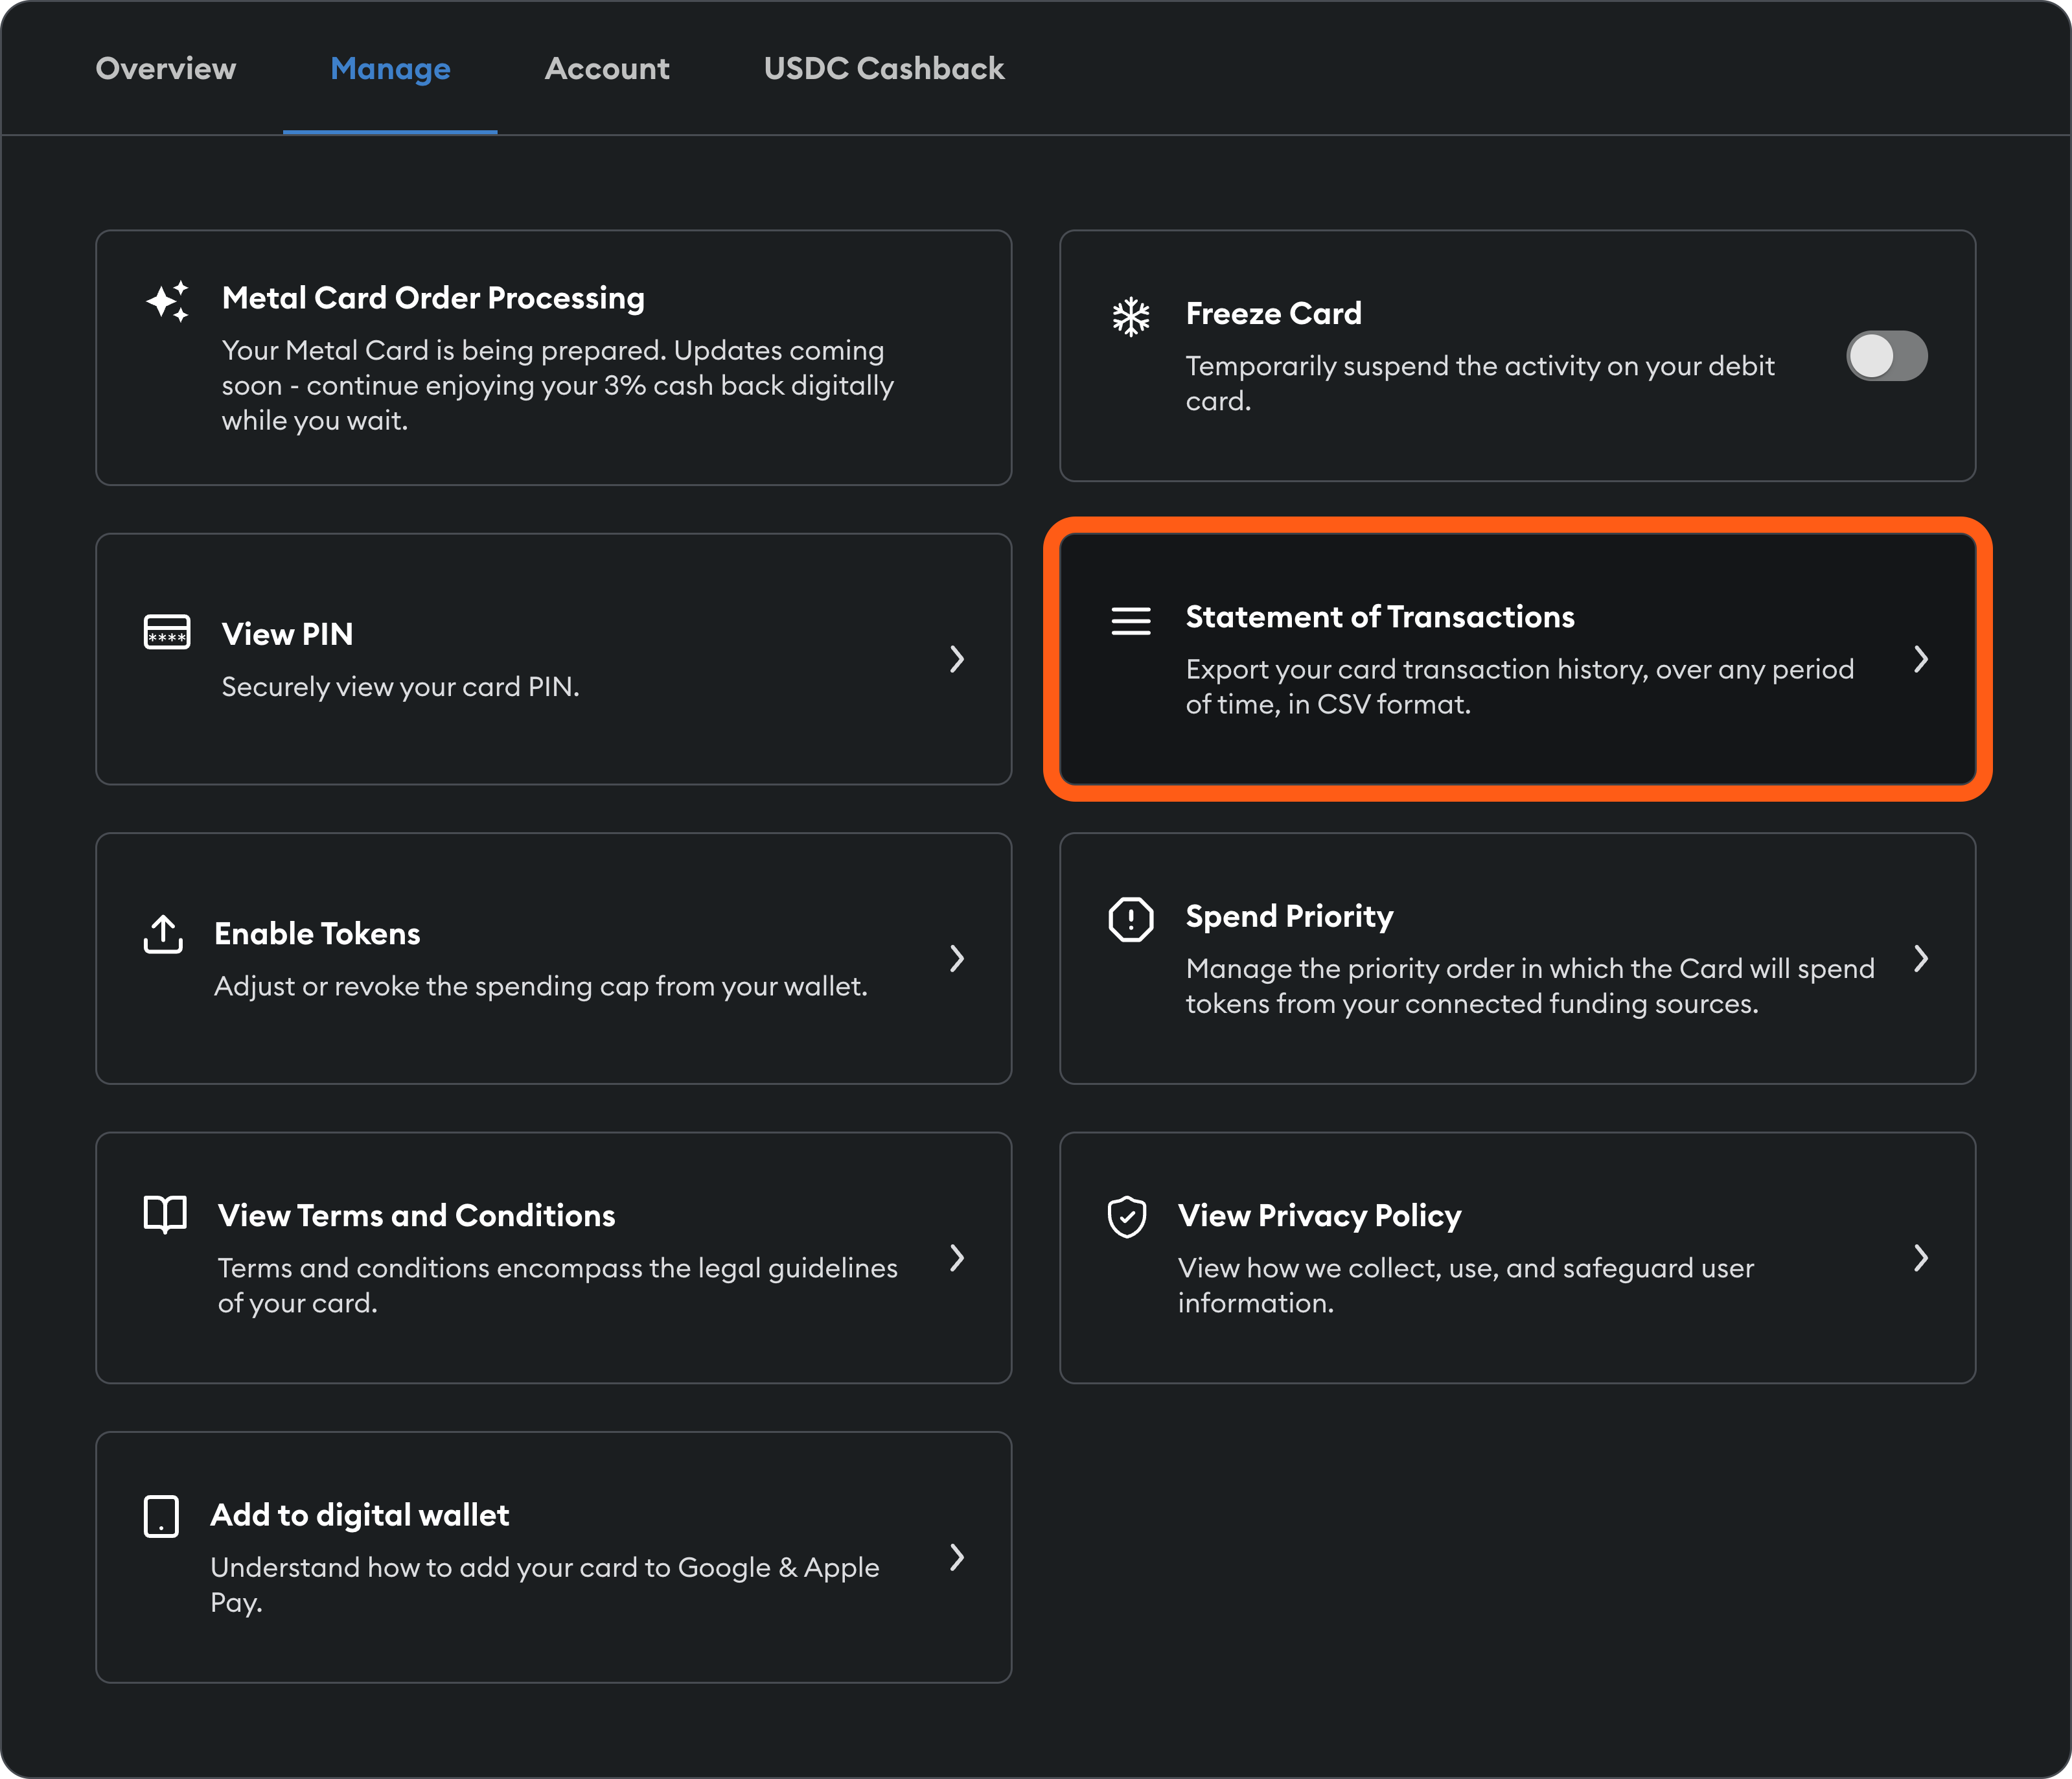Viewport: 2072px width, 1779px height.
Task: Click the Enable Tokens upload icon
Action: click(x=163, y=933)
